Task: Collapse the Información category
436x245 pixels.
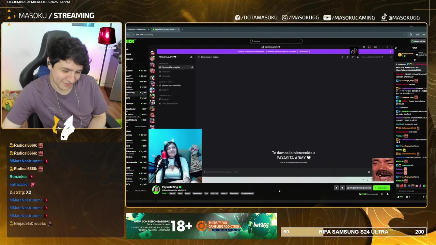Action: coord(164,64)
